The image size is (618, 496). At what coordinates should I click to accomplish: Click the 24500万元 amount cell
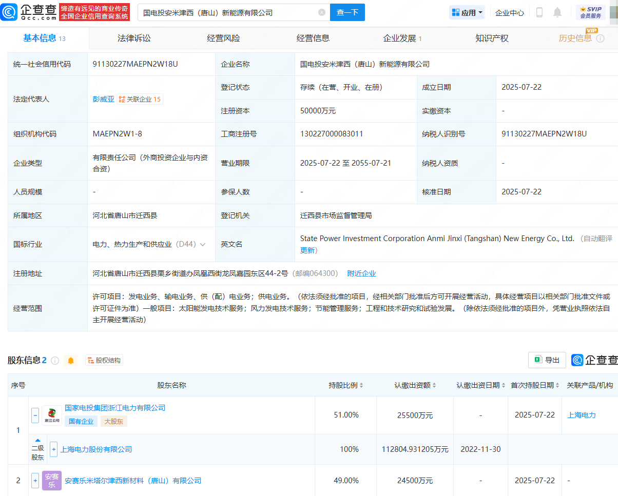point(415,481)
